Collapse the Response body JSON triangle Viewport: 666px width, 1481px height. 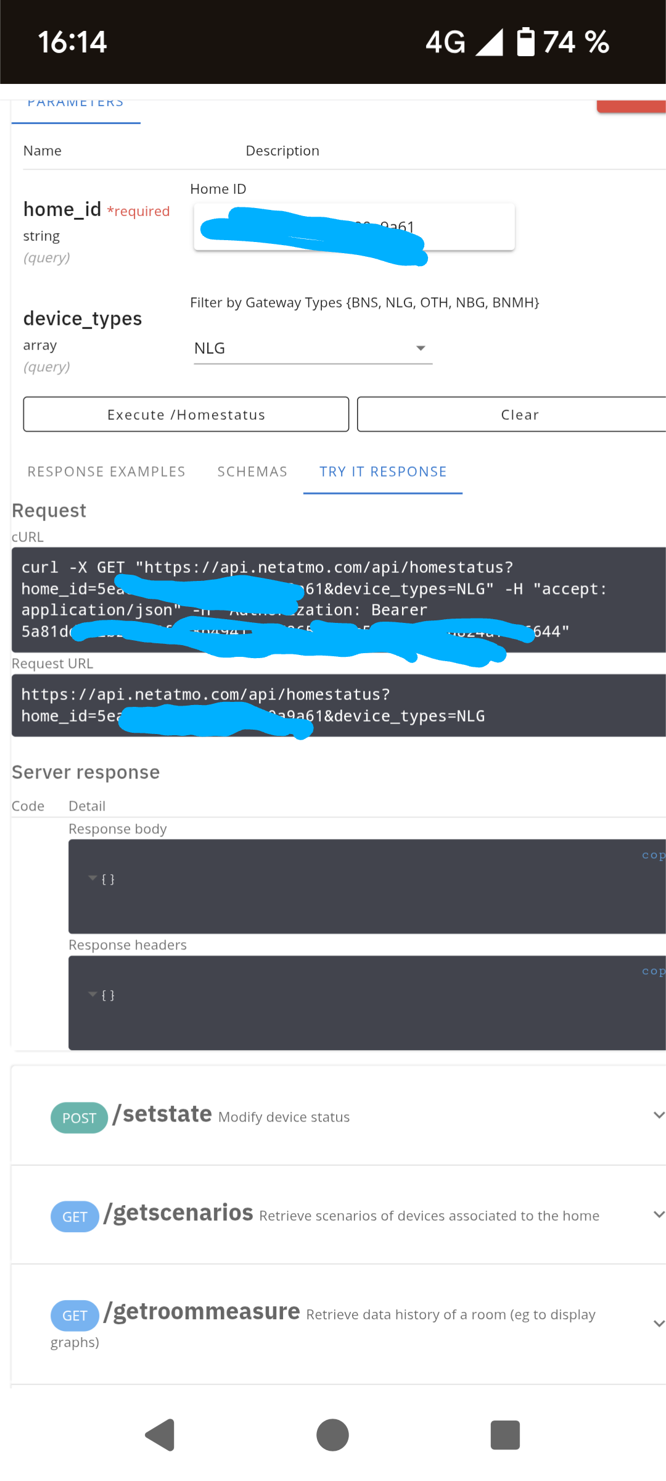(x=92, y=878)
